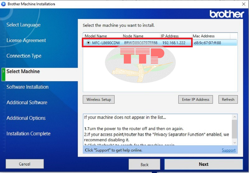Viewport: 249px width, 173px height.
Task: Click the Installation Complete step
Action: 28,133
